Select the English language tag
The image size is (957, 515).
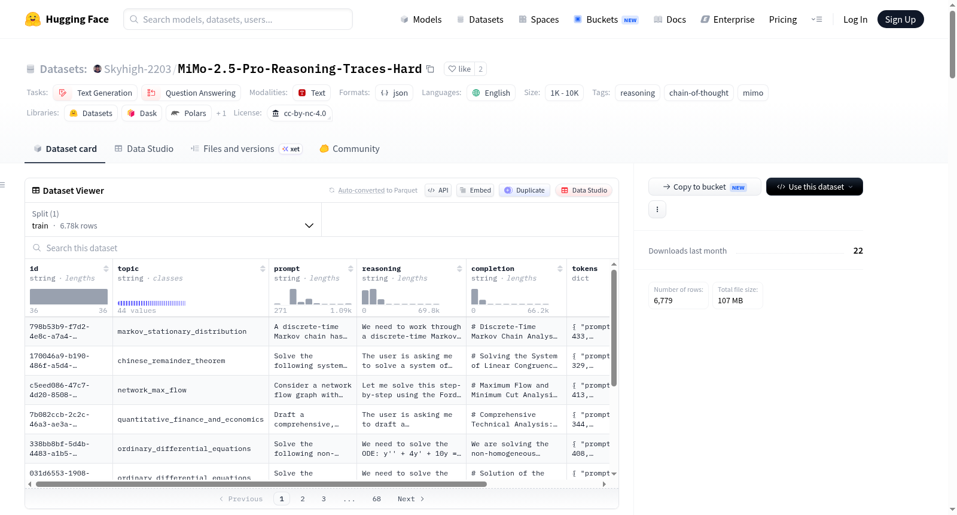tap(491, 93)
